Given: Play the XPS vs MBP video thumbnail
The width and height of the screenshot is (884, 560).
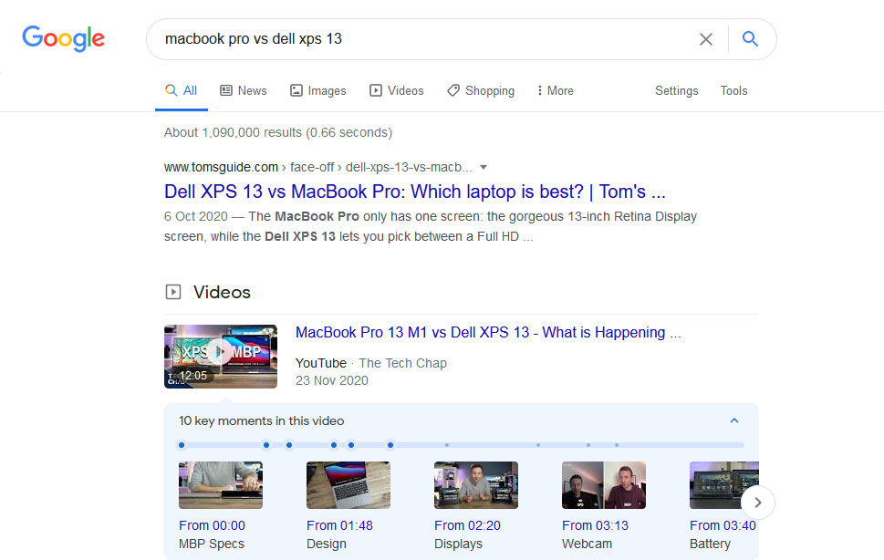Looking at the screenshot, I should point(221,357).
